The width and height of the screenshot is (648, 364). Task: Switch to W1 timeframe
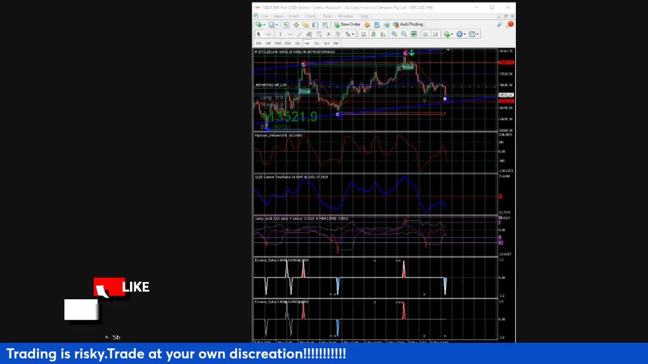(326, 43)
